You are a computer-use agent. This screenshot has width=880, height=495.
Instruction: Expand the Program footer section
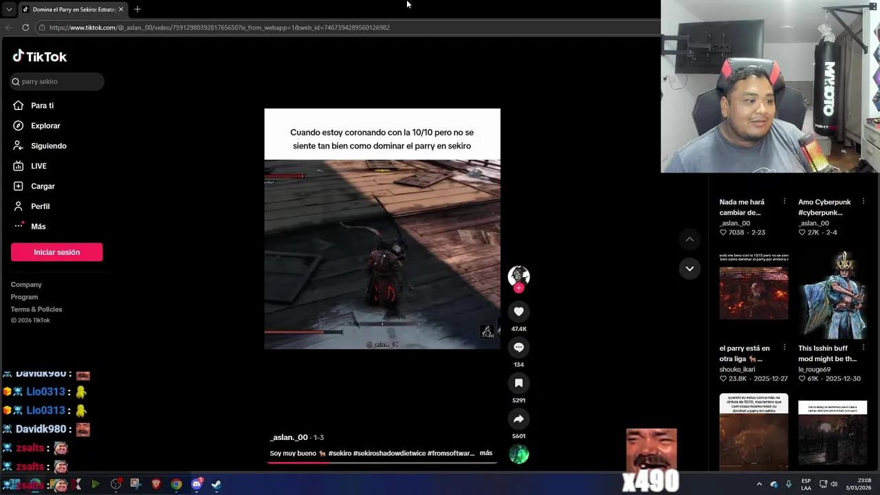pos(24,297)
